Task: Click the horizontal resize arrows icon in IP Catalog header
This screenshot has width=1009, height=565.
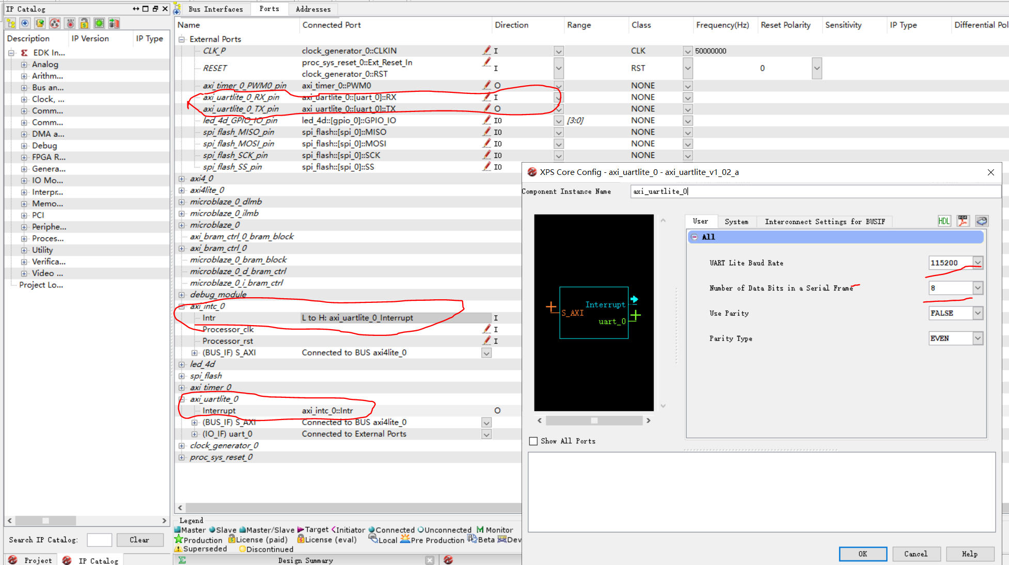Action: pos(136,9)
